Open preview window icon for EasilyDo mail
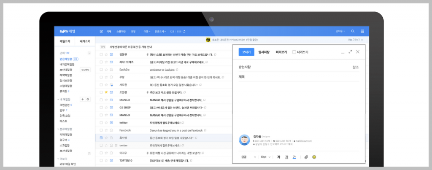The height and width of the screenshot is (170, 432). click(x=177, y=70)
